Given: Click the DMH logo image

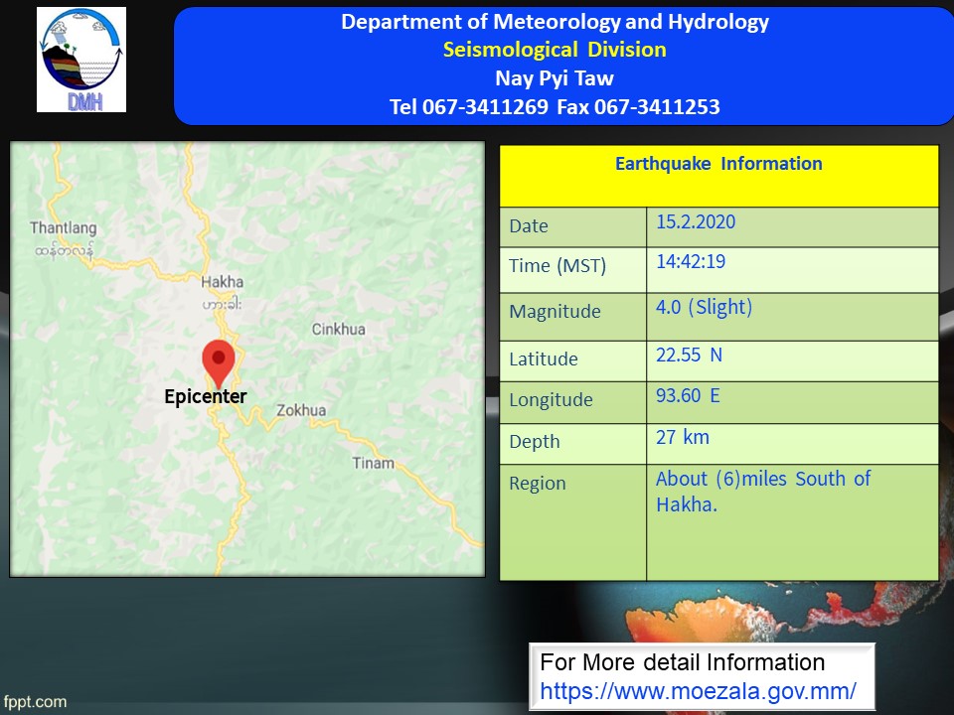Looking at the screenshot, I should (x=81, y=60).
